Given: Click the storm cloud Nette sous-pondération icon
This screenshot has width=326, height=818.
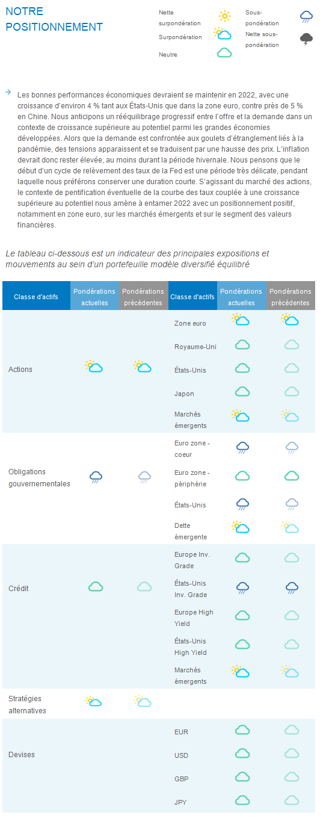Looking at the screenshot, I should [307, 40].
